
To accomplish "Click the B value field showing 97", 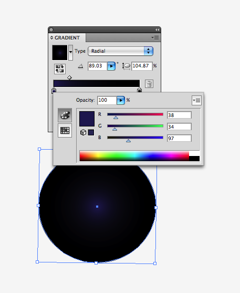I will pos(179,138).
